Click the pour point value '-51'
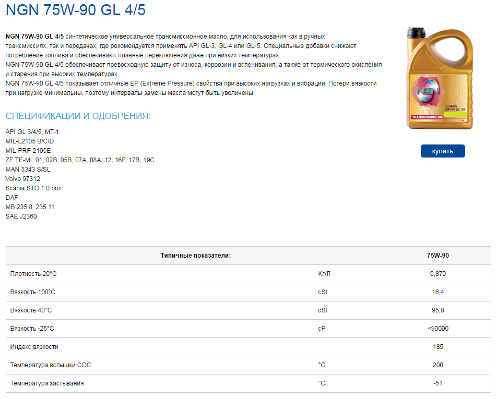497x399 pixels. pyautogui.click(x=437, y=383)
